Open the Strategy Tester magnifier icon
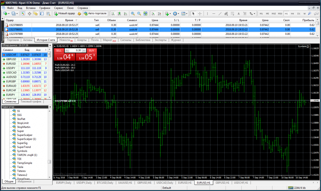This screenshot has height=191, width=321. (48, 13)
